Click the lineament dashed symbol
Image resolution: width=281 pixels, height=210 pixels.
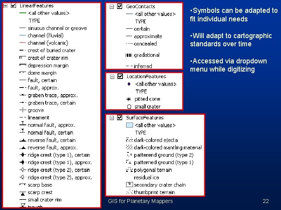pos(23,117)
